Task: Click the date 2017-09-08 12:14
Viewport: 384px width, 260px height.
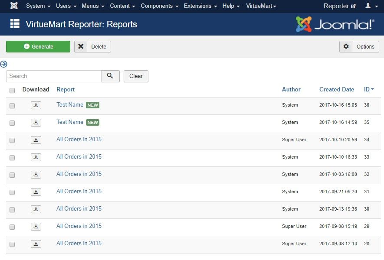Action: [x=338, y=244]
